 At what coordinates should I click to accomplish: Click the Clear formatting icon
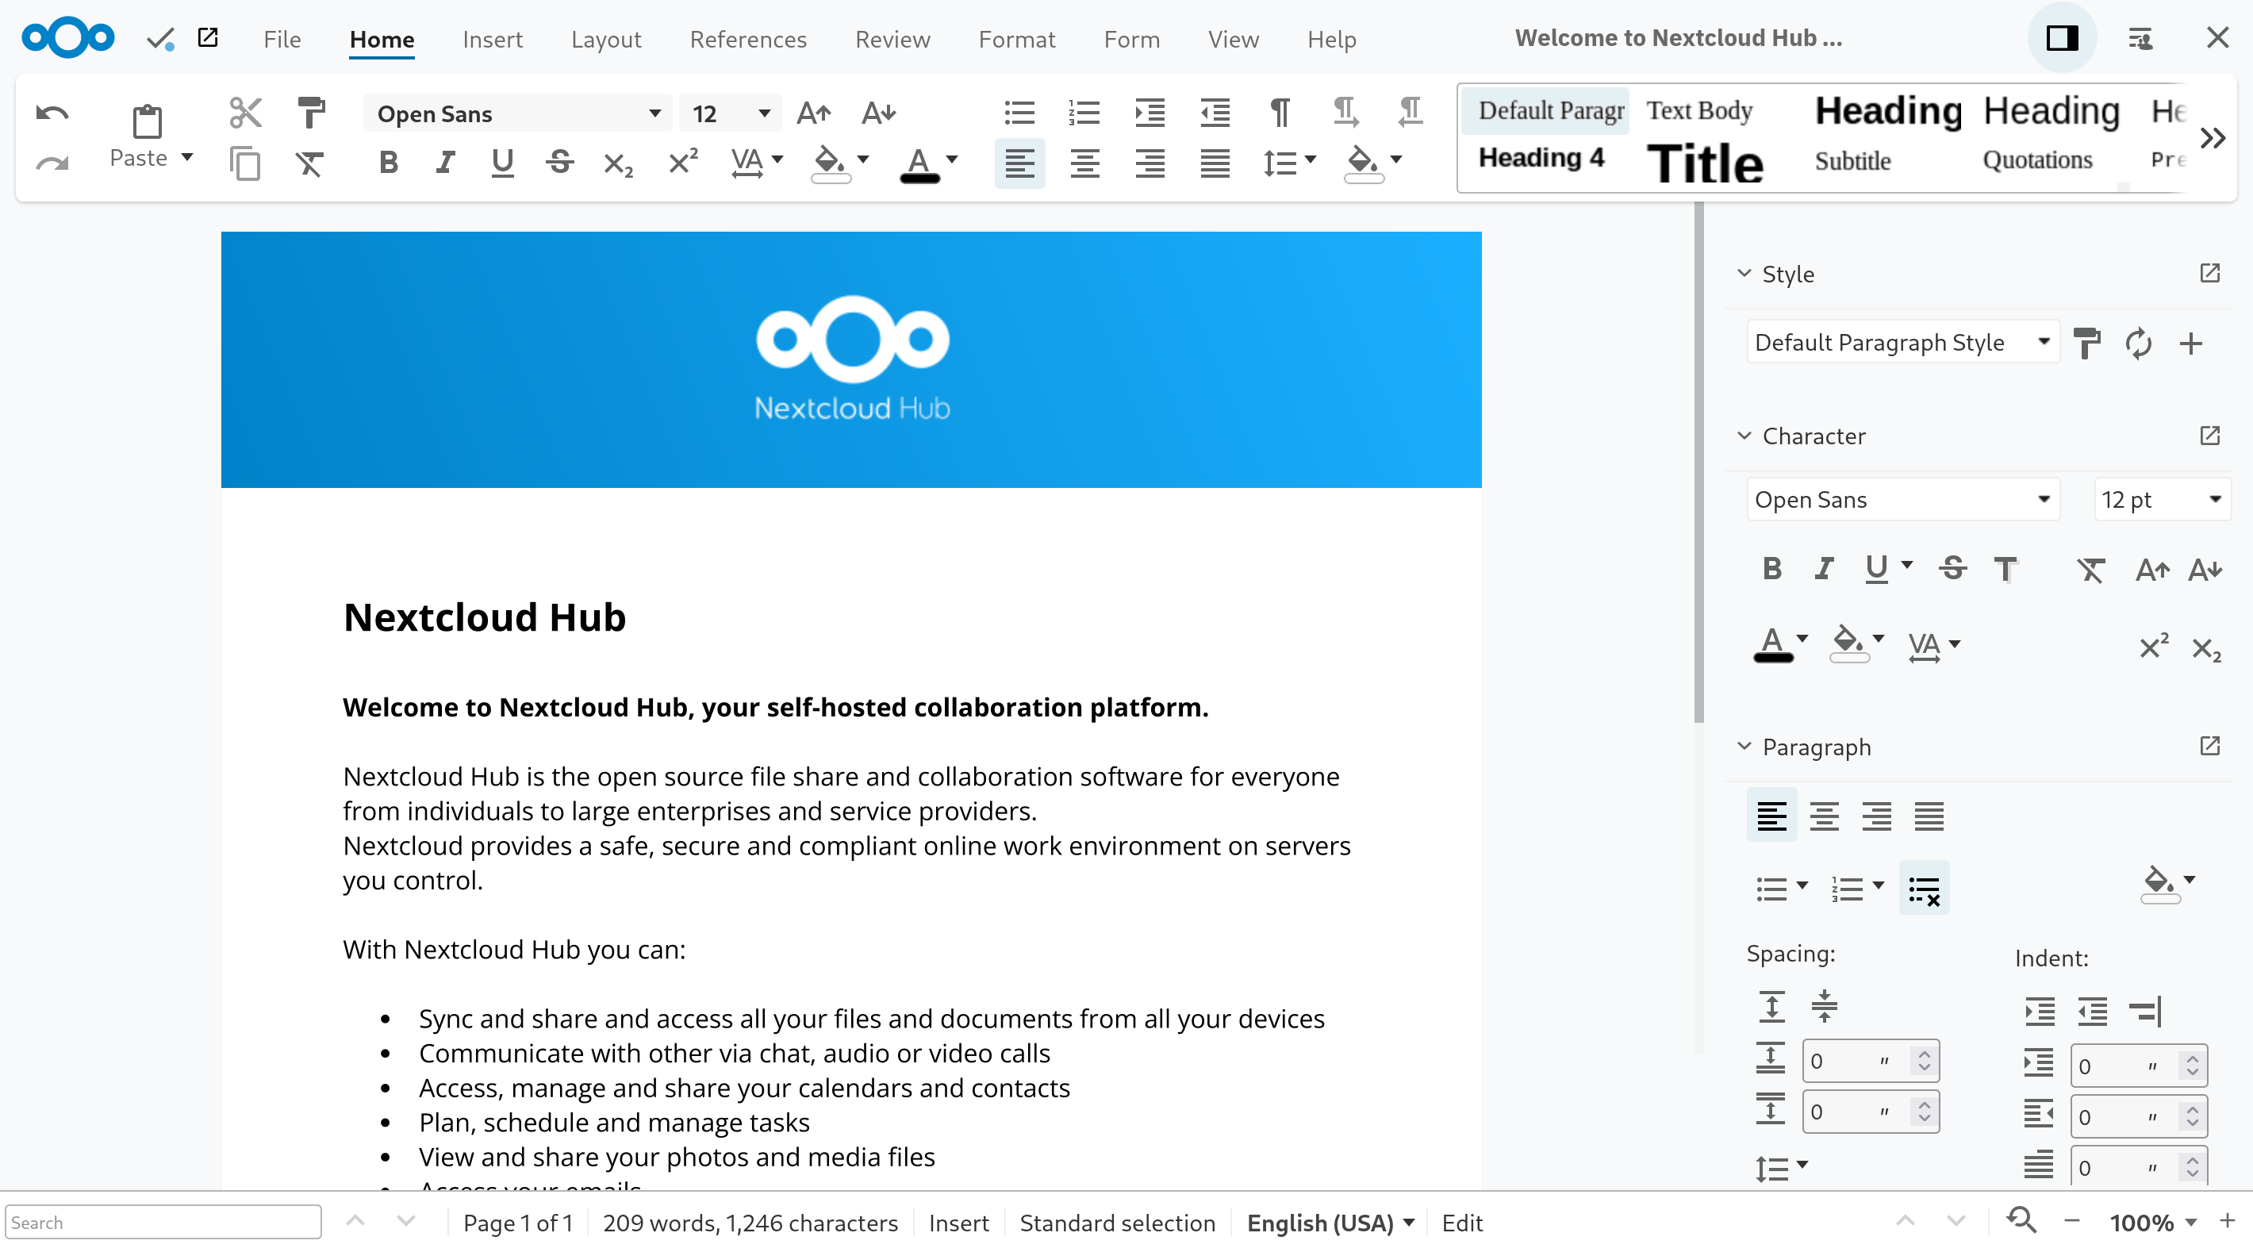pos(311,163)
